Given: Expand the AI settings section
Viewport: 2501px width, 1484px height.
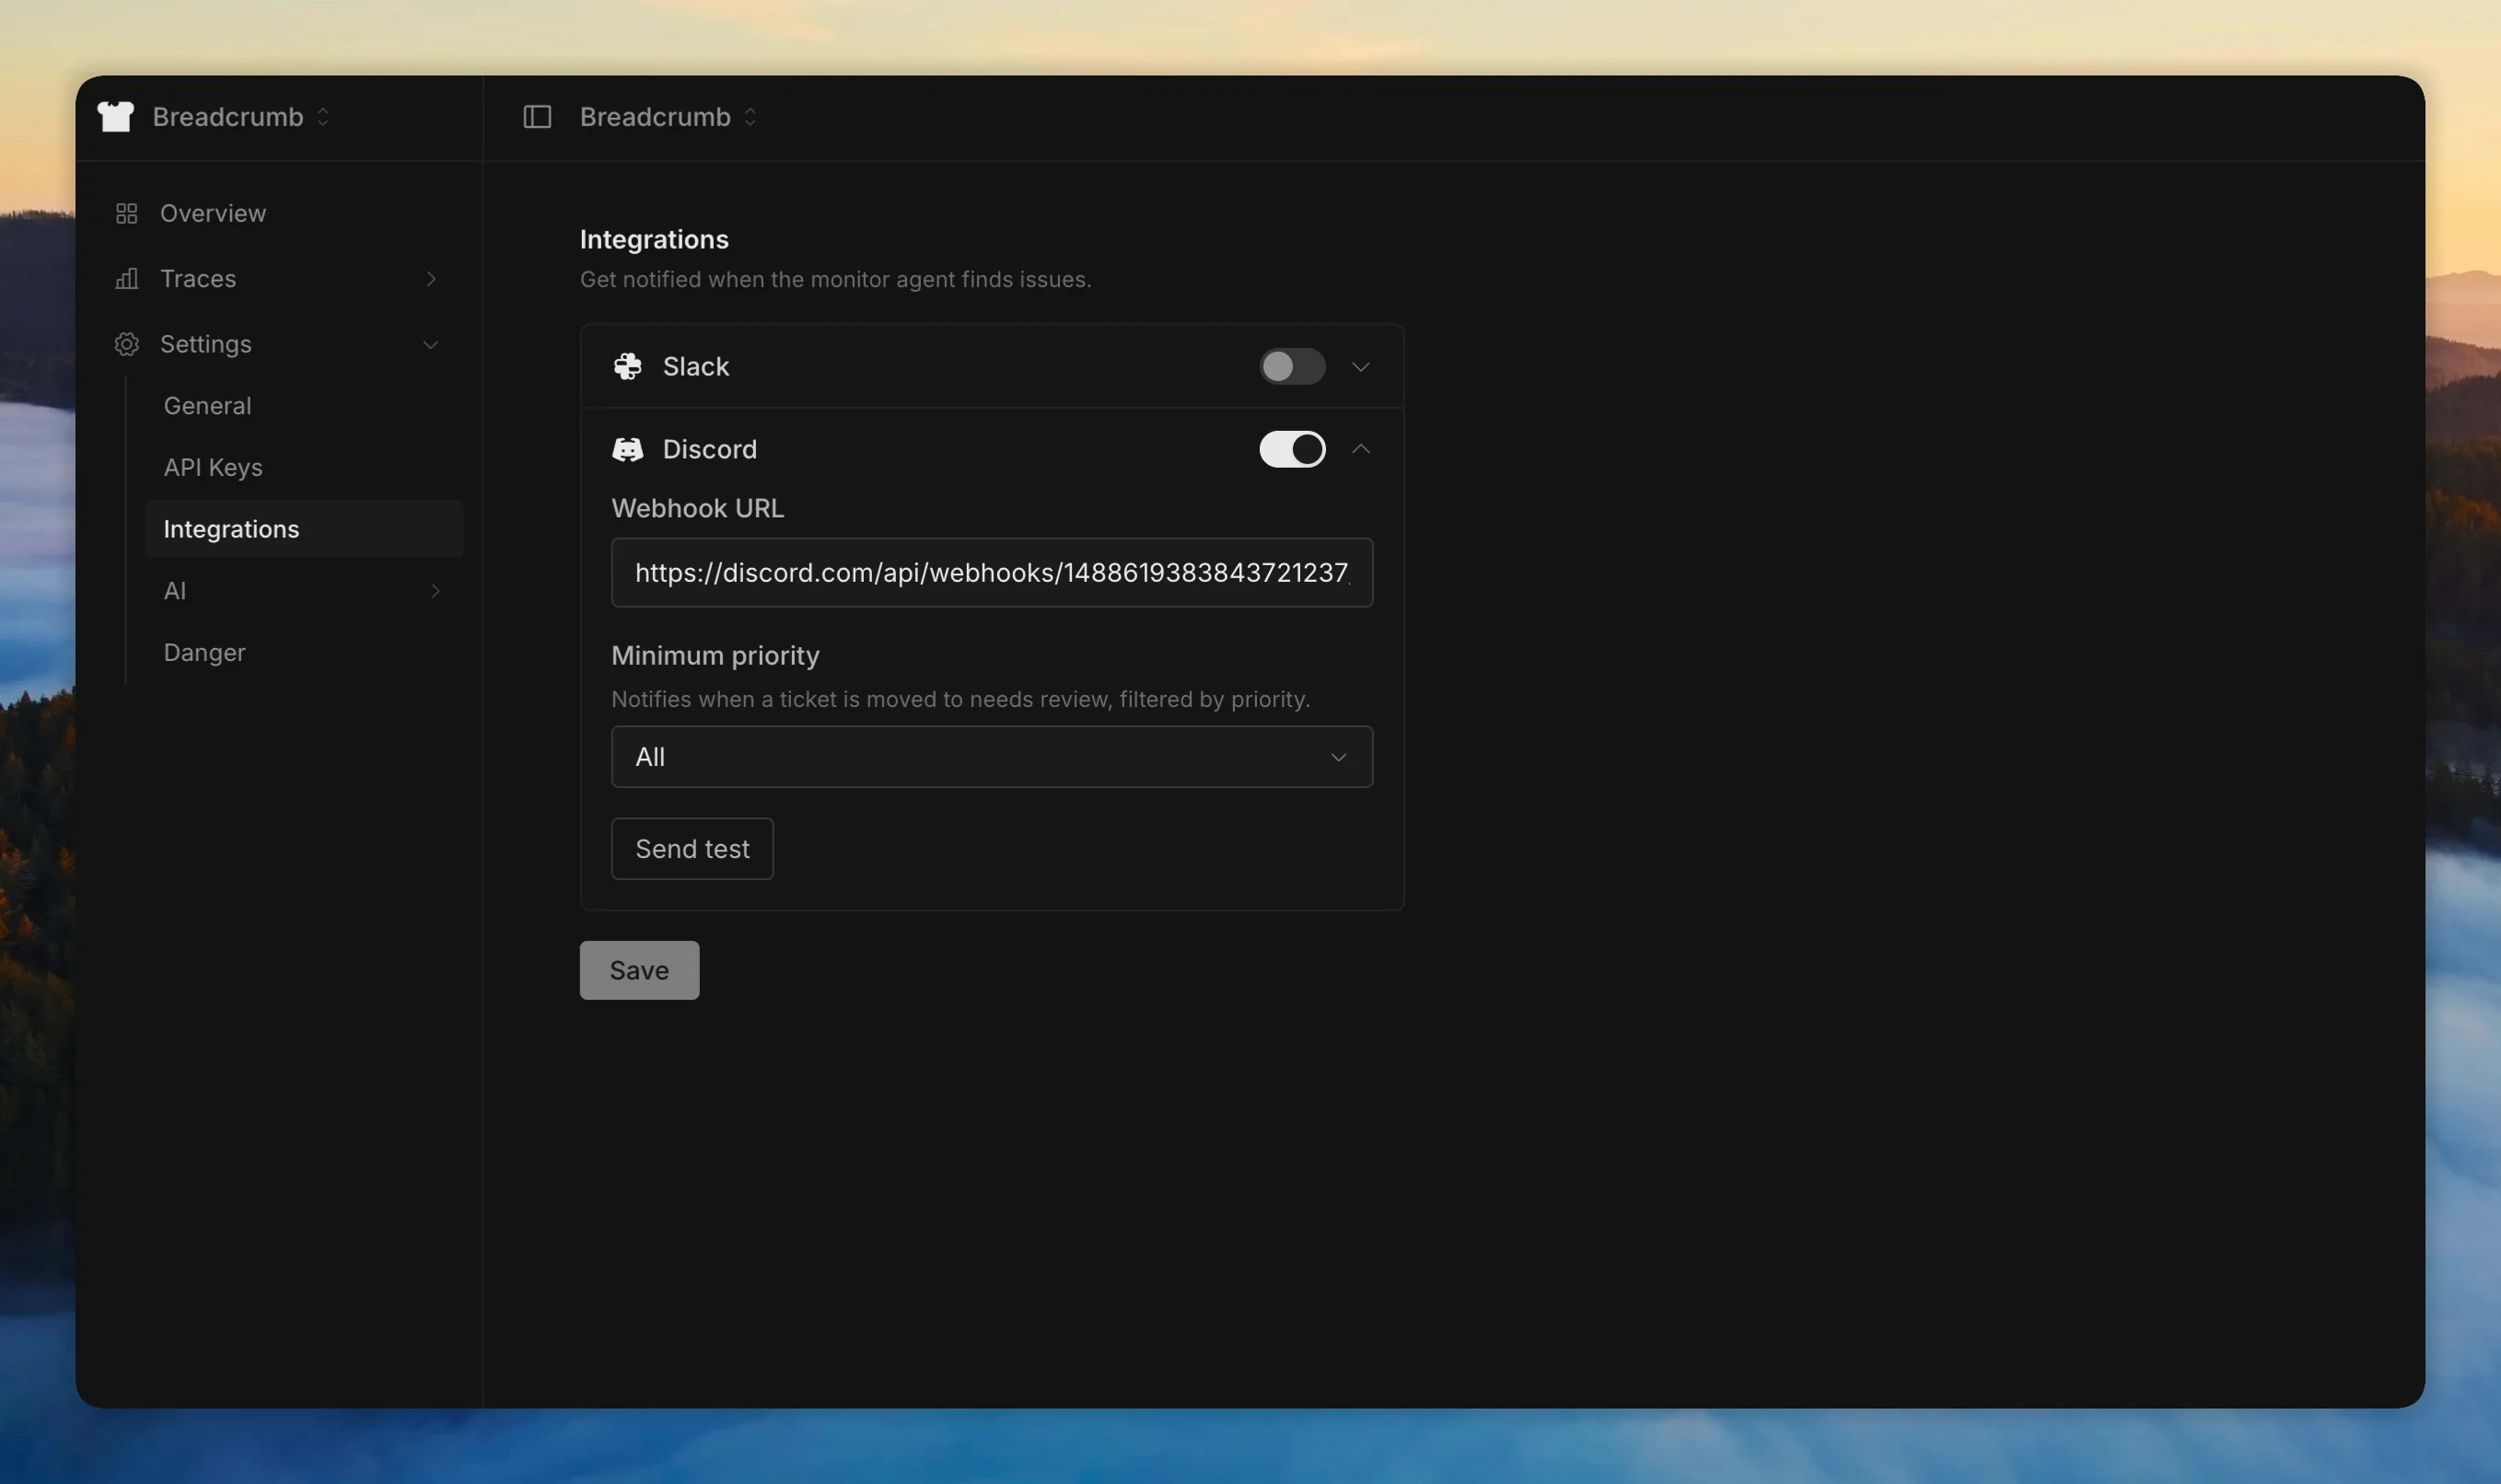Looking at the screenshot, I should (x=434, y=590).
